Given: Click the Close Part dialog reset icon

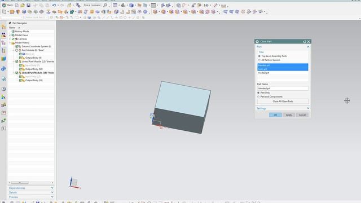Looking at the screenshot, I should 305,42.
